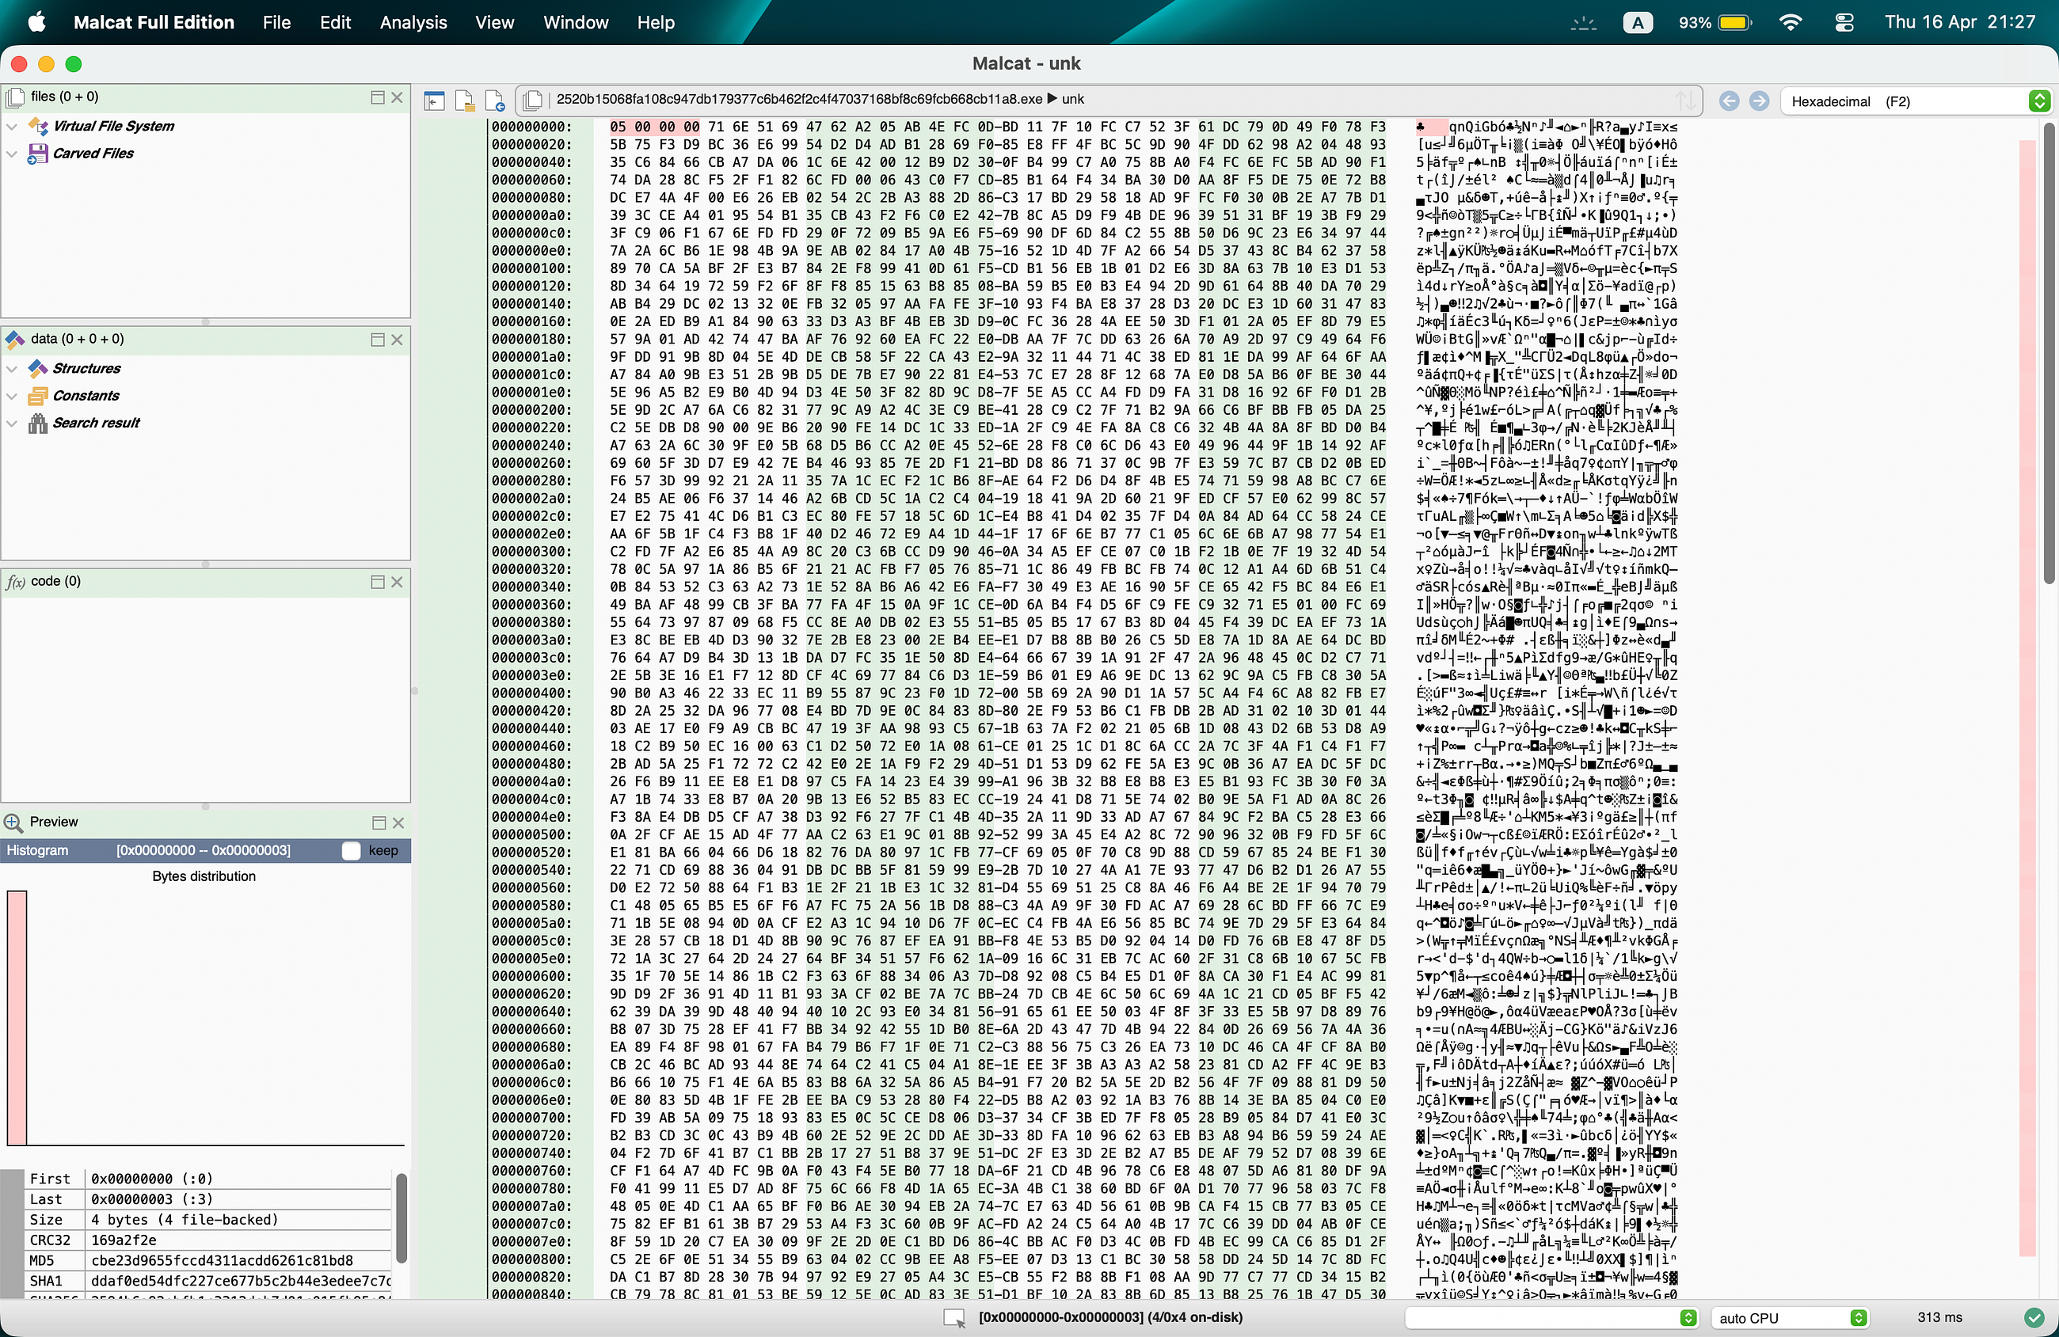Viewport: 2059px width, 1337px height.
Task: Click the reload file icon in toolbar
Action: click(x=495, y=101)
